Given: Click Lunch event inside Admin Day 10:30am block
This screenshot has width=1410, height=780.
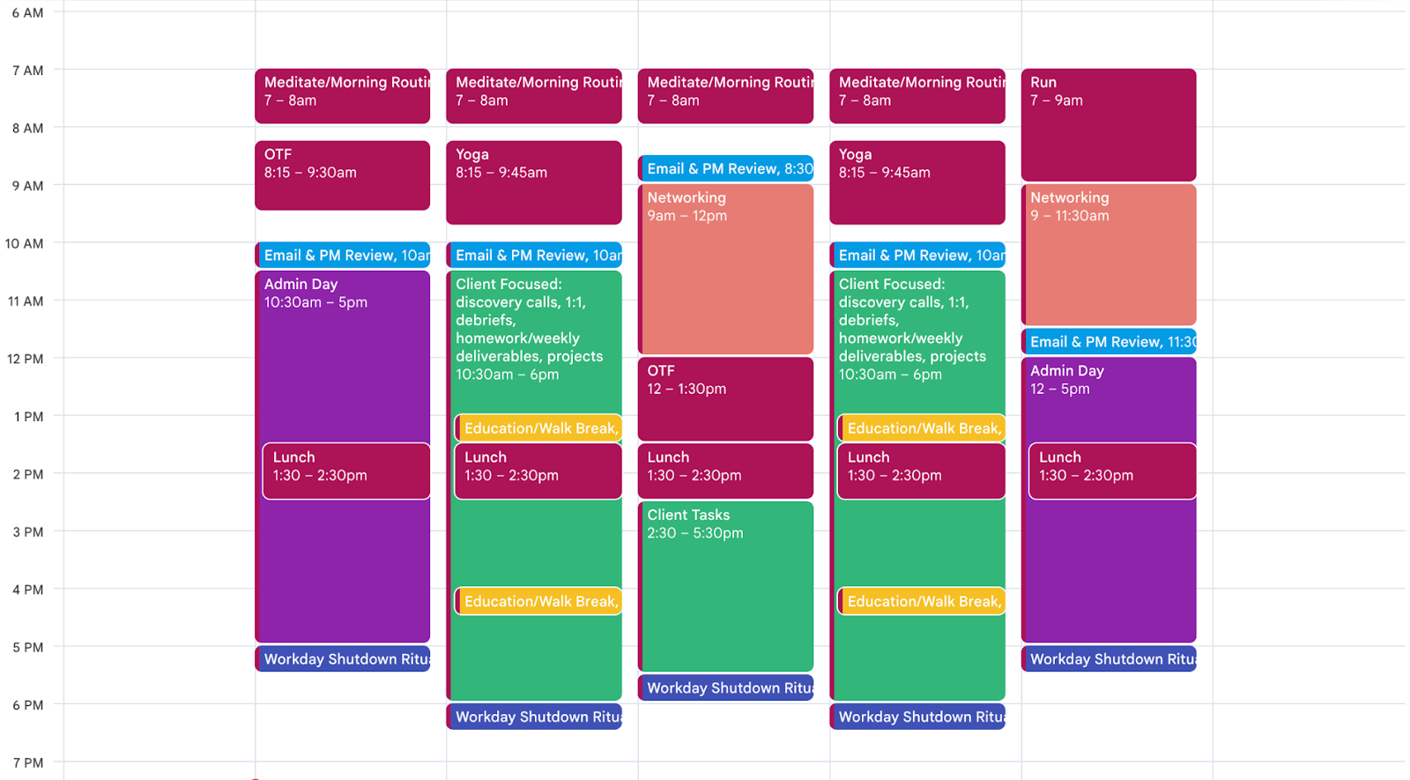Looking at the screenshot, I should coord(346,471).
